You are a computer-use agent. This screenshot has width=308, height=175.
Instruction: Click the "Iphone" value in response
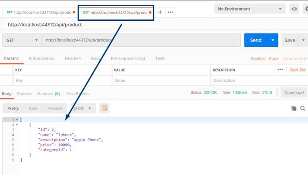click(65, 135)
